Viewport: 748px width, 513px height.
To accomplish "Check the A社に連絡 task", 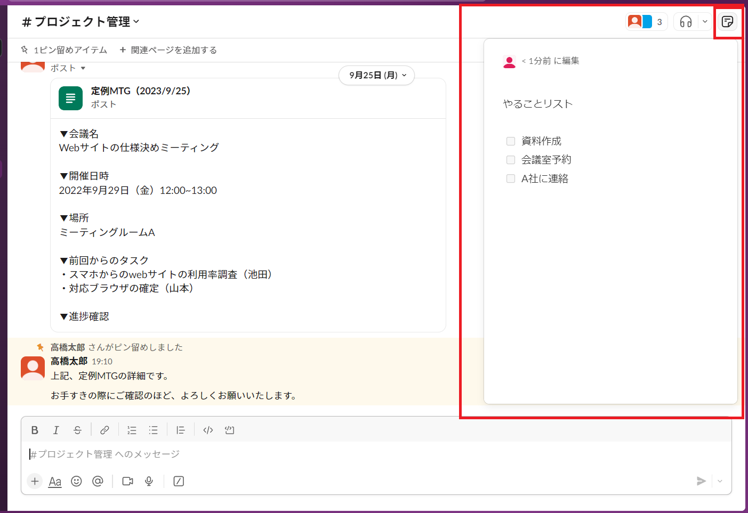I will click(510, 178).
